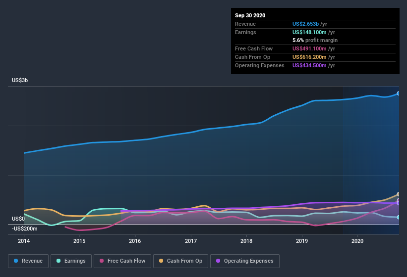
Task: Click the US$491.100m free cash flow value
Action: [309, 48]
